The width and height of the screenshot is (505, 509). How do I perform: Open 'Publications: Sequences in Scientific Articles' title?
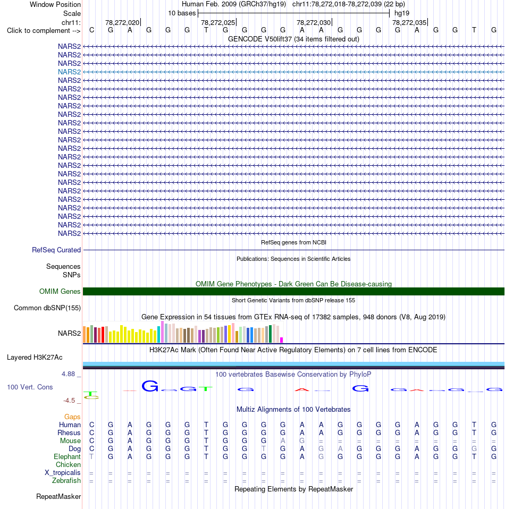click(293, 259)
